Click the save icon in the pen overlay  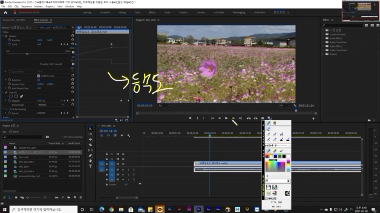pyautogui.click(x=268, y=187)
